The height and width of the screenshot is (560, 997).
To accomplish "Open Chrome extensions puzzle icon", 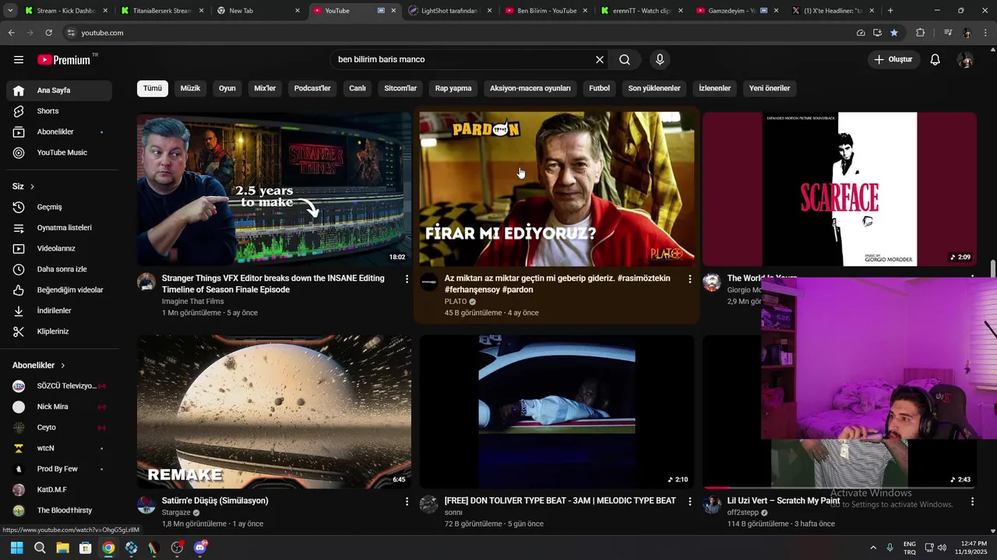I will point(920,33).
